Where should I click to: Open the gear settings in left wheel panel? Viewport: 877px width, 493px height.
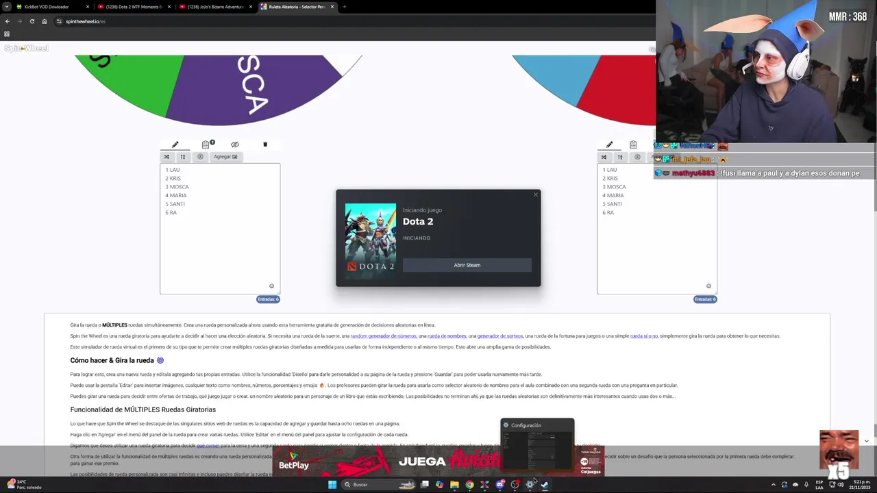200,157
